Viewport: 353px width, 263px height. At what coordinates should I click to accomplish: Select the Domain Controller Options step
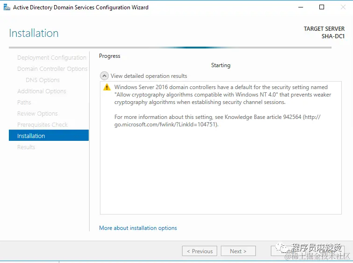[52, 69]
